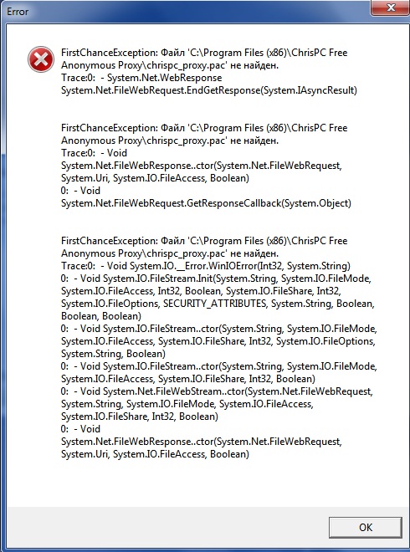The height and width of the screenshot is (552, 410).
Task: Click line with 'SECURITY_ATTRIBUTES'
Action: 218,304
